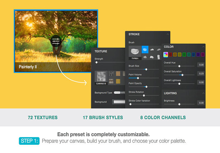This screenshot has height=153, width=220.
Task: Click the texture Strength slider handle
Action: (97, 63)
